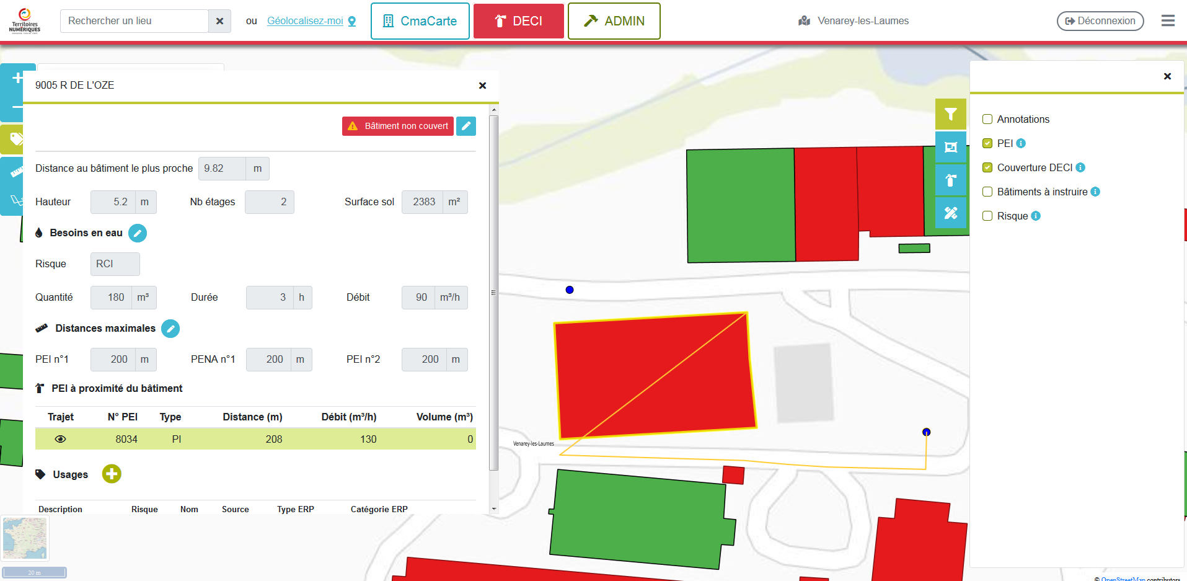The height and width of the screenshot is (581, 1187).
Task: Uncheck the Couverture DECI layer
Action: (987, 167)
